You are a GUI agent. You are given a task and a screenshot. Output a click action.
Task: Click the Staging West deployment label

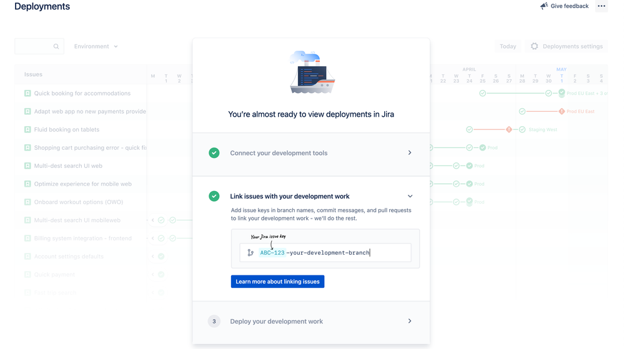[x=543, y=130]
